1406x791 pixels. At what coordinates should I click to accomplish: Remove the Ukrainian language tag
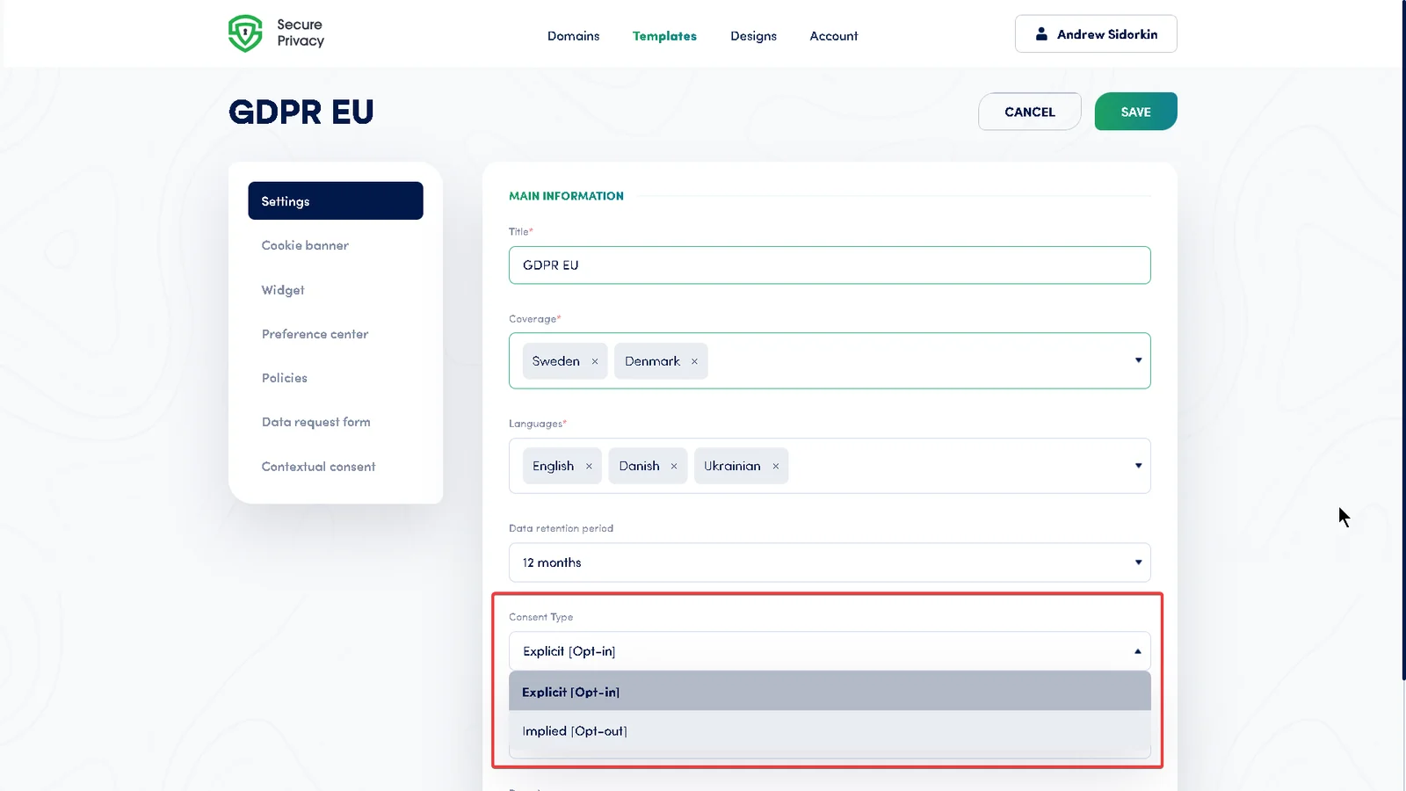tap(775, 466)
